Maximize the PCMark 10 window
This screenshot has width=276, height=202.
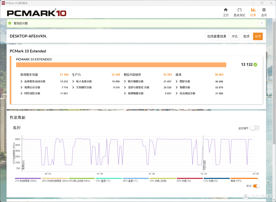[262, 3]
